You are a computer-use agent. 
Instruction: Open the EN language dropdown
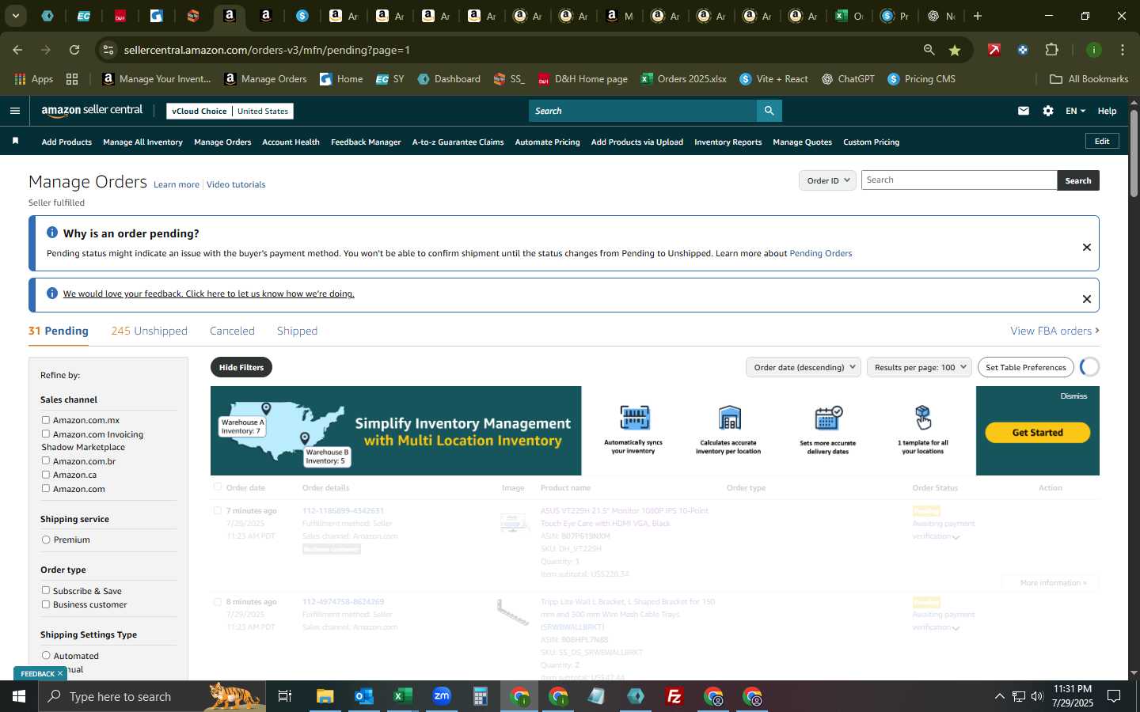coord(1074,111)
